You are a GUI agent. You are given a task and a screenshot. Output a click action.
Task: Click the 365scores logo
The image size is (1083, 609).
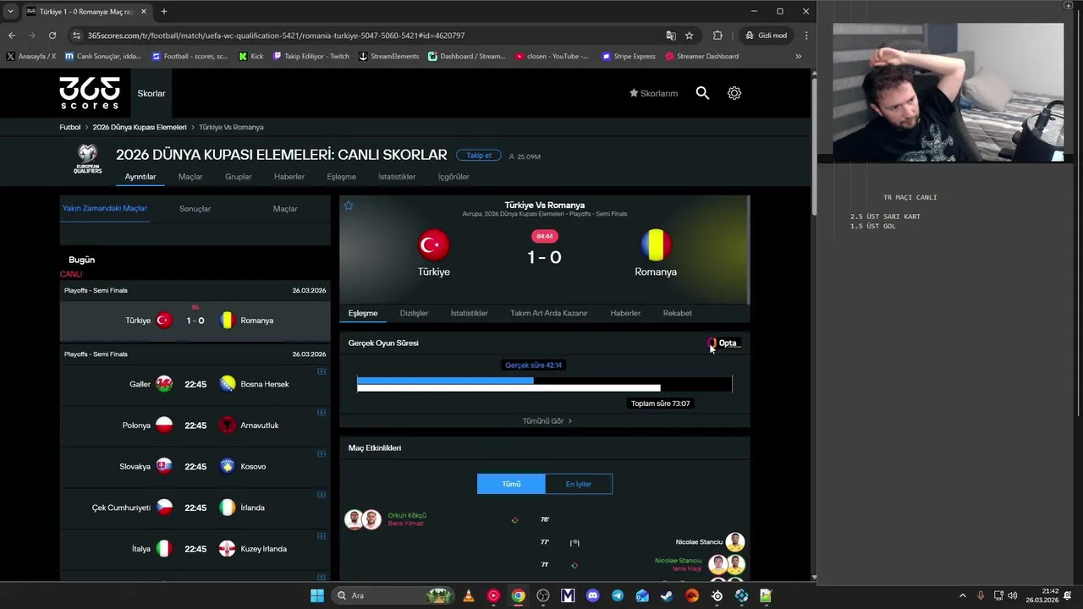(x=89, y=93)
